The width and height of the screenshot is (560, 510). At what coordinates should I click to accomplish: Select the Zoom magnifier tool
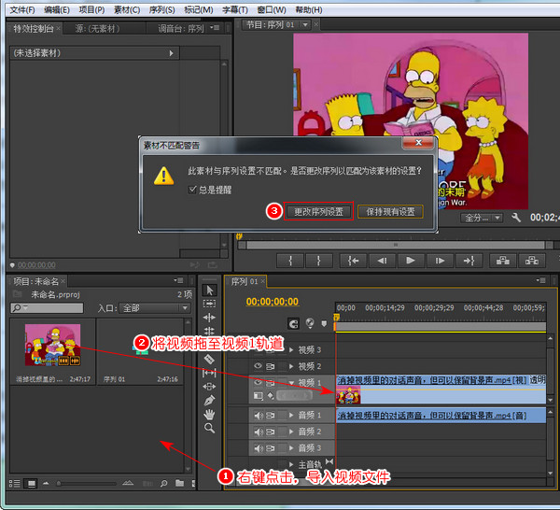click(209, 428)
